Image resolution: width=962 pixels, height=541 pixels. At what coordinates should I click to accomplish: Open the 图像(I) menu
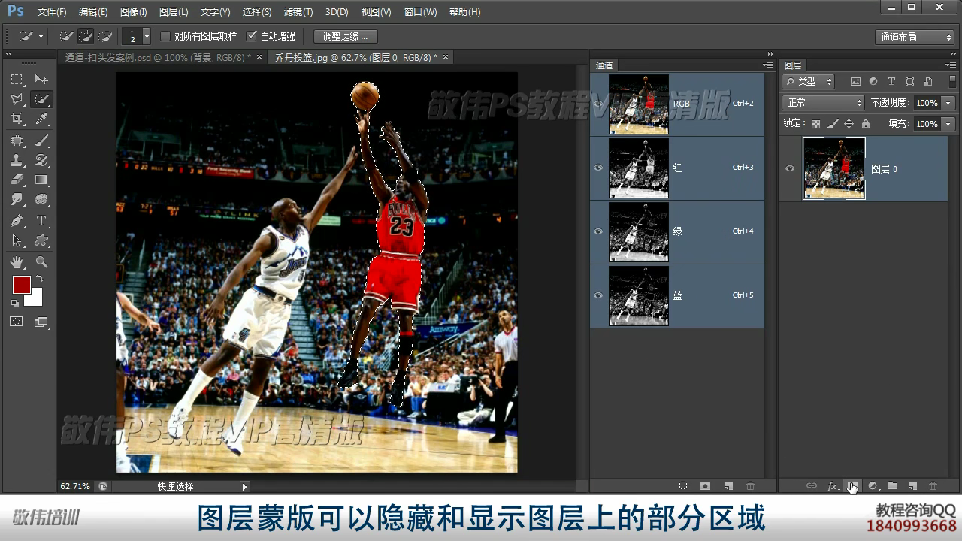(134, 12)
